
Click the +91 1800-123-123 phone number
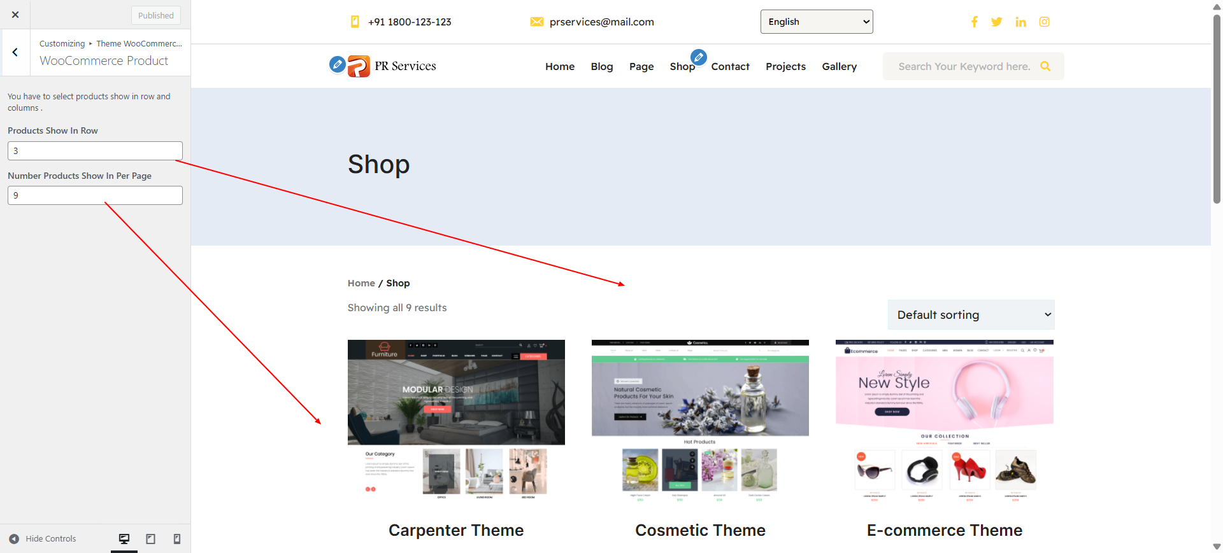click(410, 22)
